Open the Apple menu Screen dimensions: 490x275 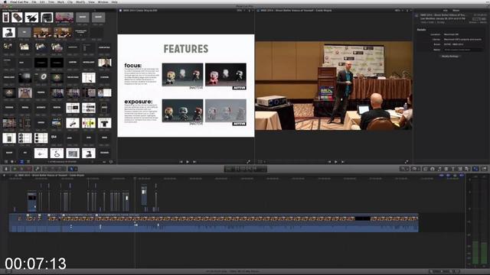click(x=5, y=2)
